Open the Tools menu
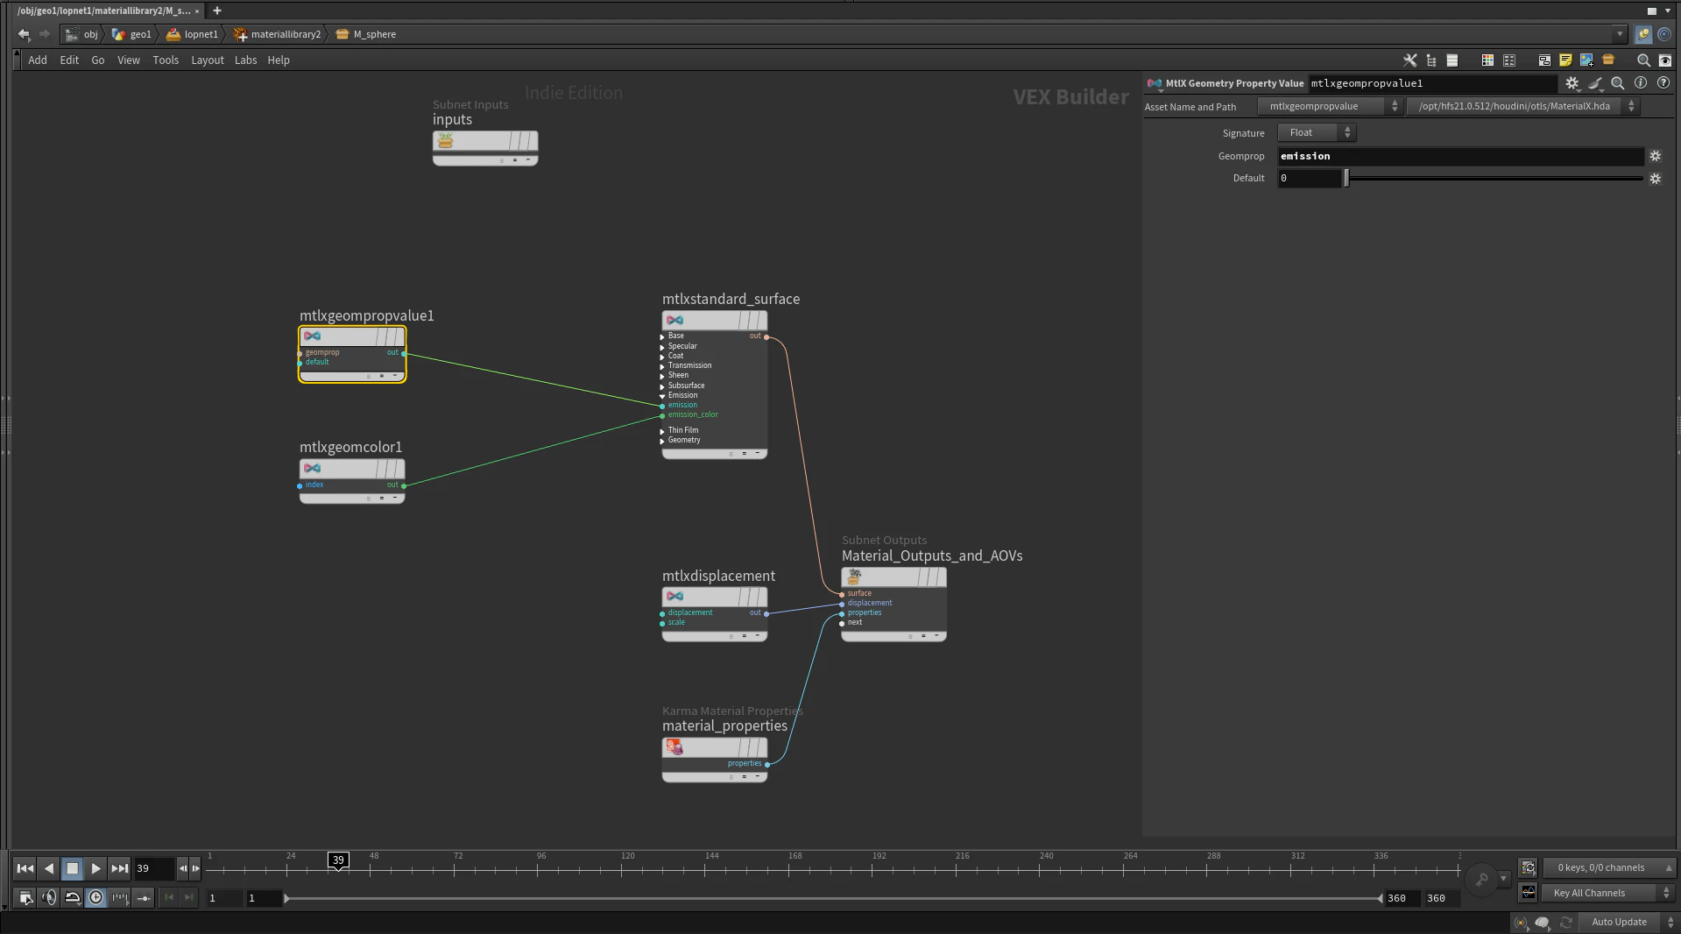 tap(166, 60)
